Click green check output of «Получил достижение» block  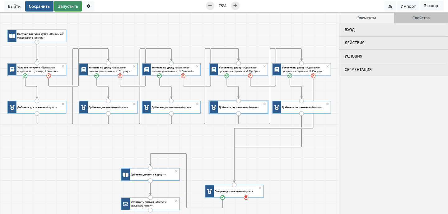point(222,198)
